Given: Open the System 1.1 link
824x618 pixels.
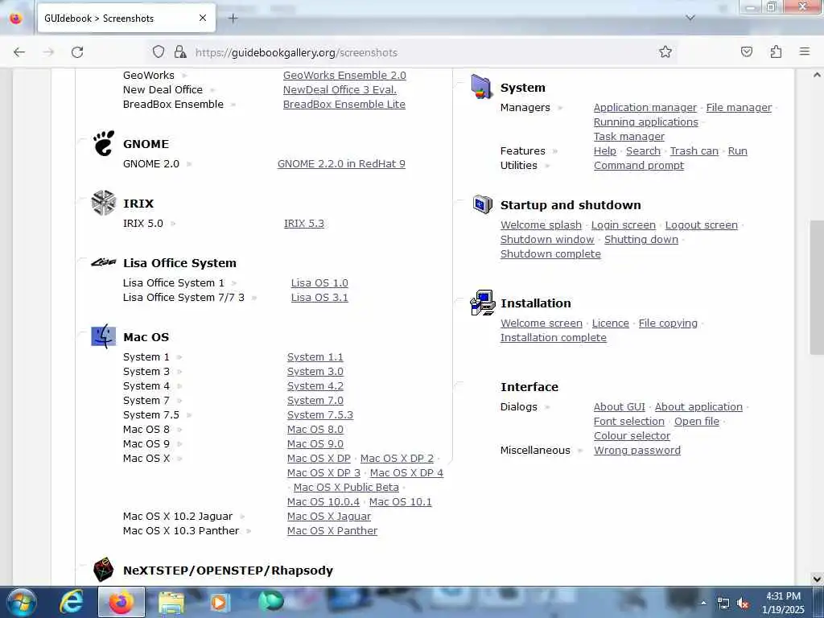Looking at the screenshot, I should (x=315, y=356).
